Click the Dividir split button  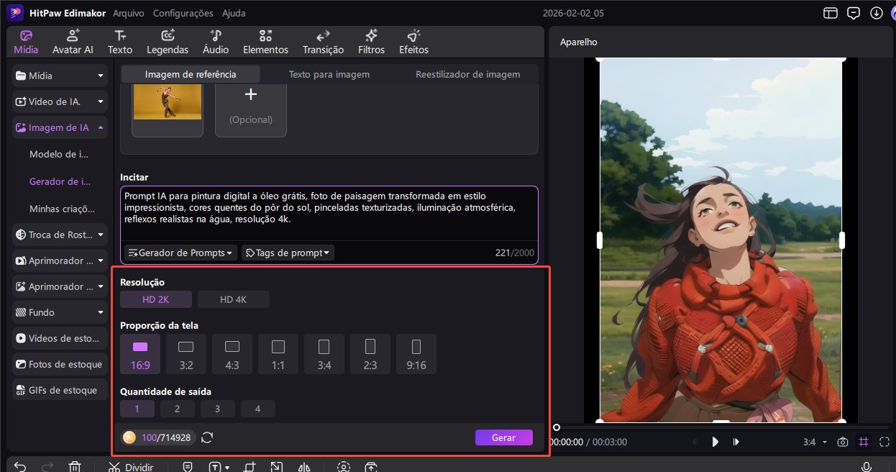131,466
